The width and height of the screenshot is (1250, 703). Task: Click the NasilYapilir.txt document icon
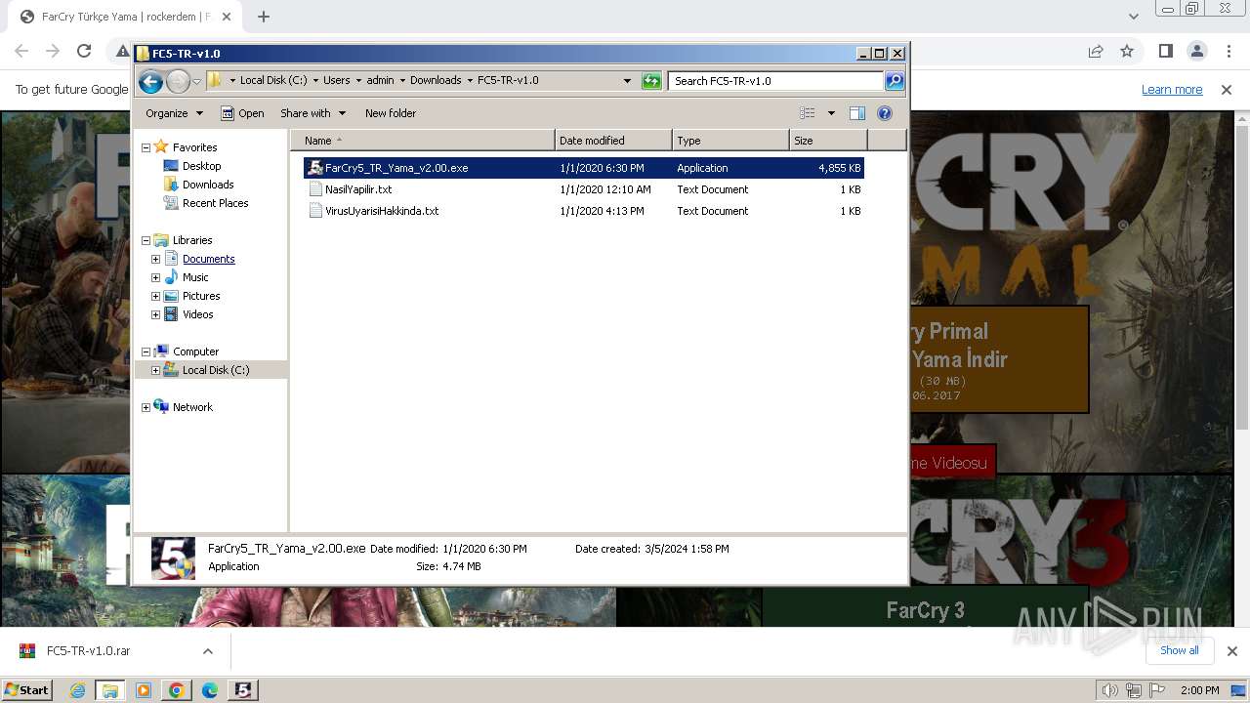coord(315,189)
